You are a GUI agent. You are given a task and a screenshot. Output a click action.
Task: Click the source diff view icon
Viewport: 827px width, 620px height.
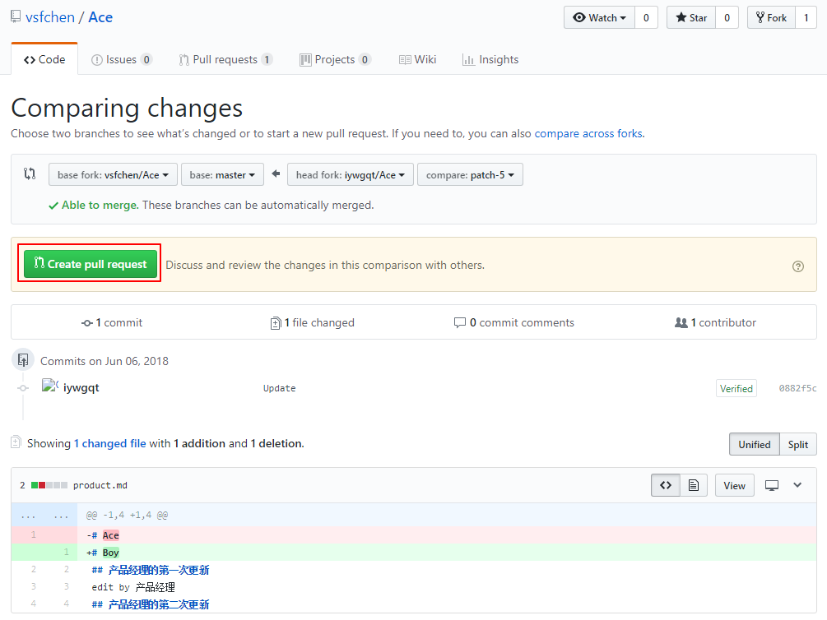click(x=666, y=485)
